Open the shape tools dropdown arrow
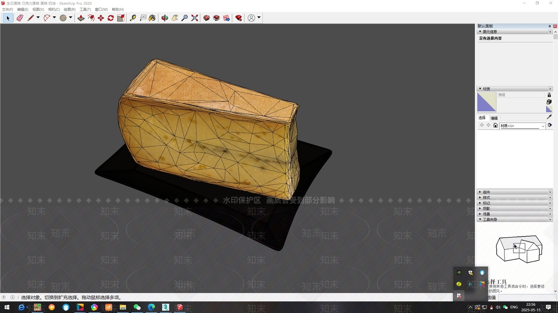 70,17
